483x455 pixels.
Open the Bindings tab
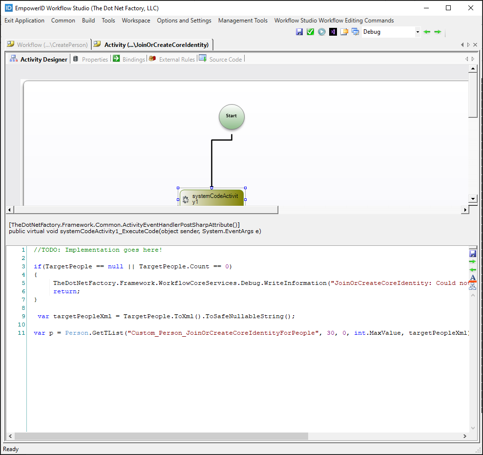(x=129, y=59)
